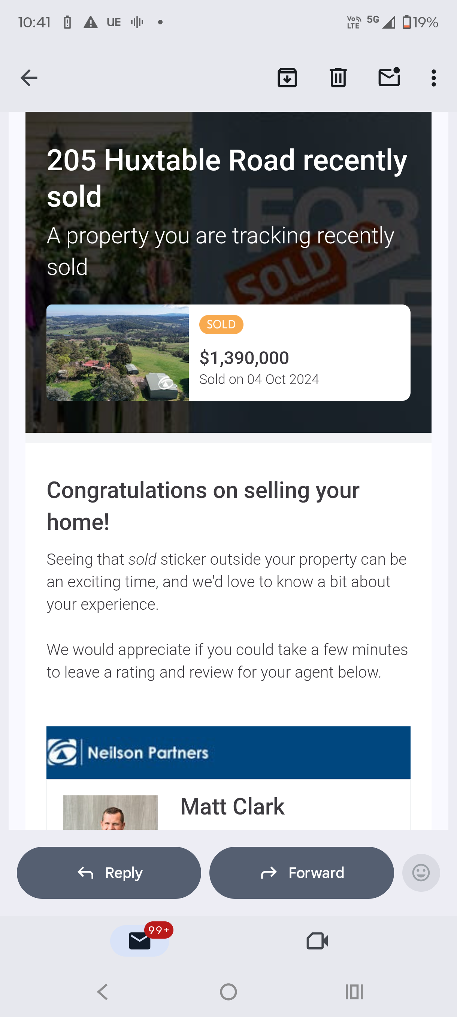The width and height of the screenshot is (457, 1017).
Task: Tap the $1,390,000 sale price
Action: coord(245,358)
